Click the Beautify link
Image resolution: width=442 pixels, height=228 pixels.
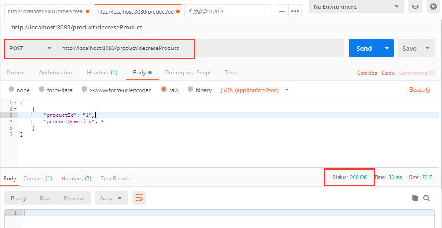pyautogui.click(x=420, y=90)
